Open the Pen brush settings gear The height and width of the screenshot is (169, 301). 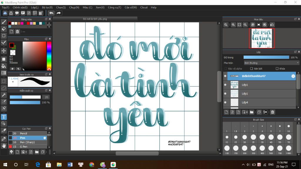(x=45, y=138)
